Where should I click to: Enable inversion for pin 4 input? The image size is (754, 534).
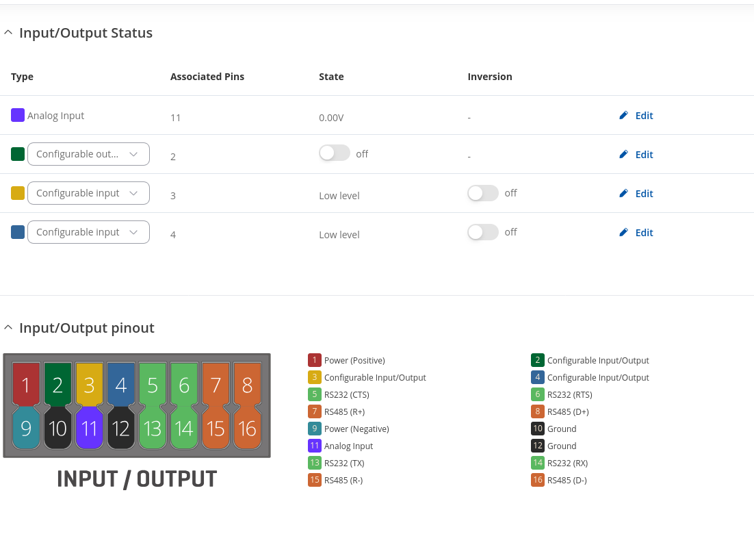tap(483, 232)
